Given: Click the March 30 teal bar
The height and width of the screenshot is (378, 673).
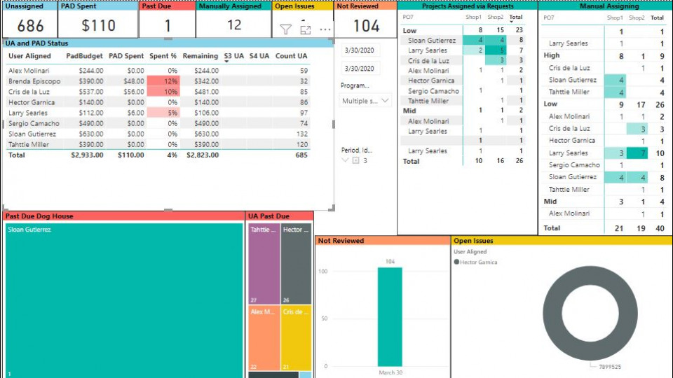Looking at the screenshot, I should tap(389, 316).
